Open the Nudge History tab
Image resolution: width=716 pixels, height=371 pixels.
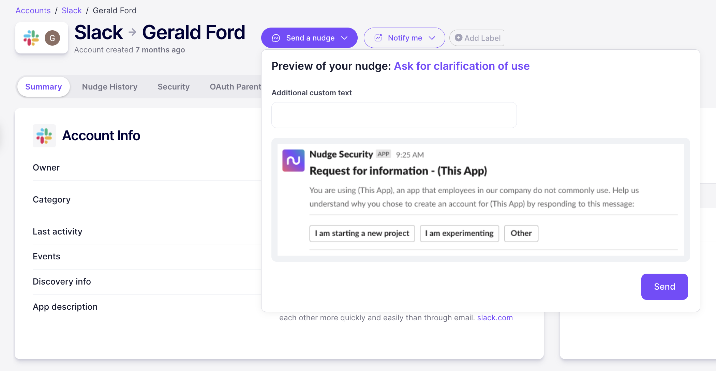click(109, 87)
